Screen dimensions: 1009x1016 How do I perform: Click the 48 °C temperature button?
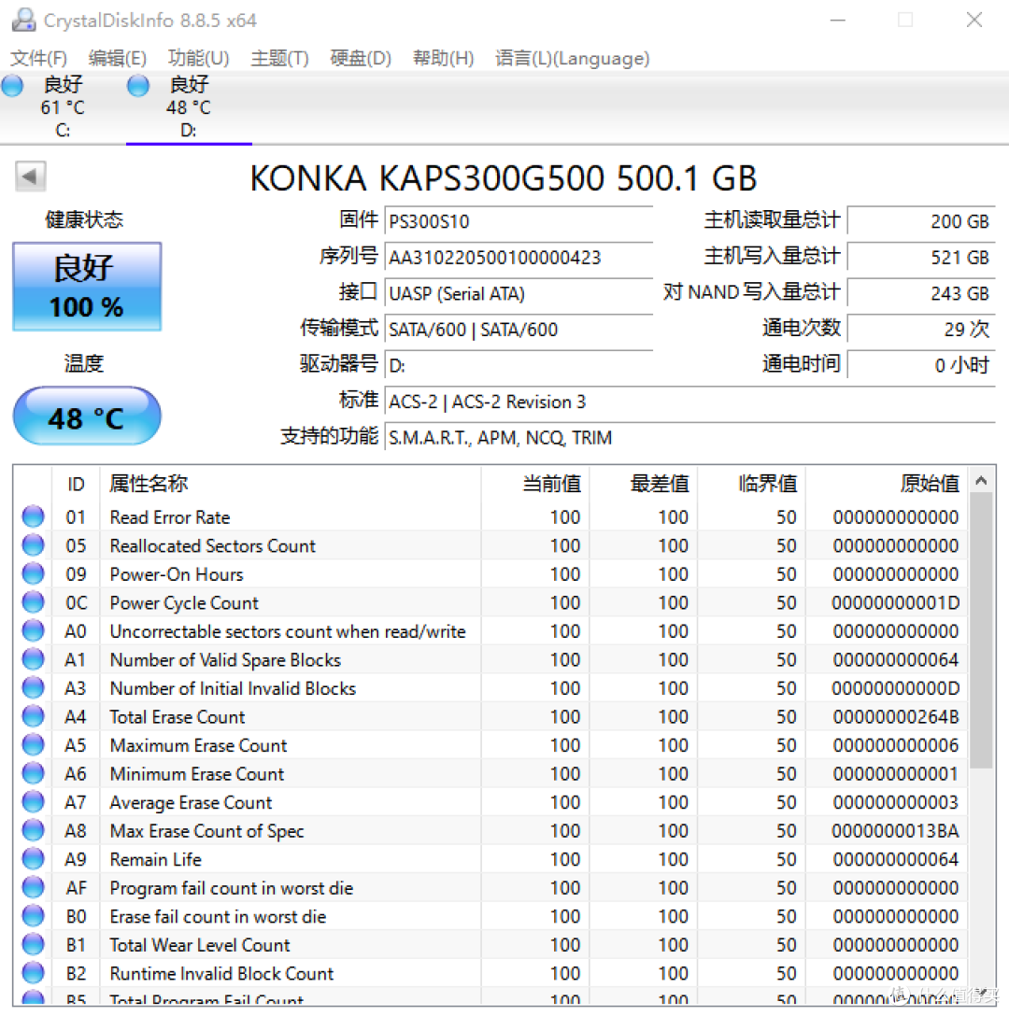click(x=87, y=416)
